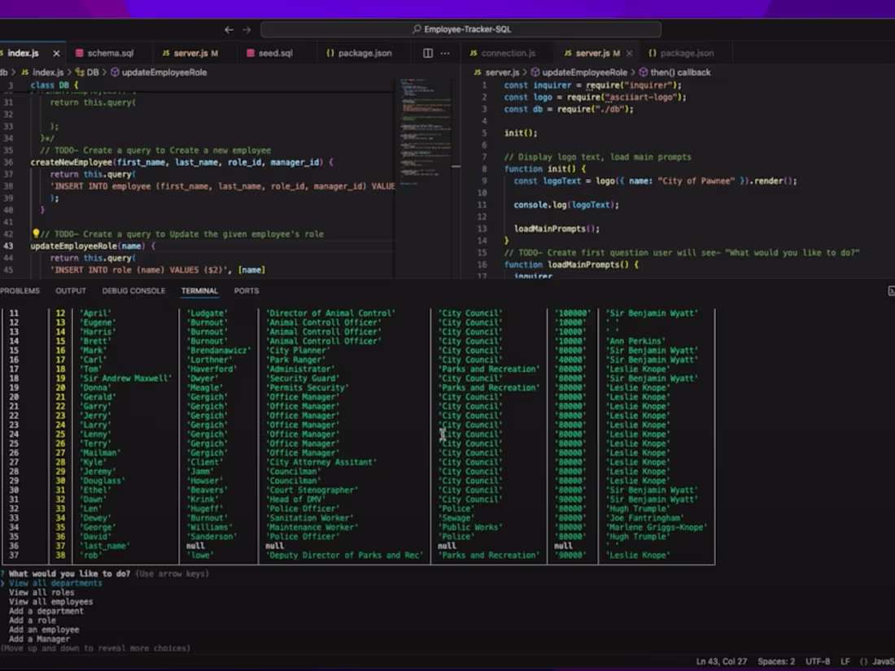
Task: Click 'Add an employee' terminal option
Action: 44,630
